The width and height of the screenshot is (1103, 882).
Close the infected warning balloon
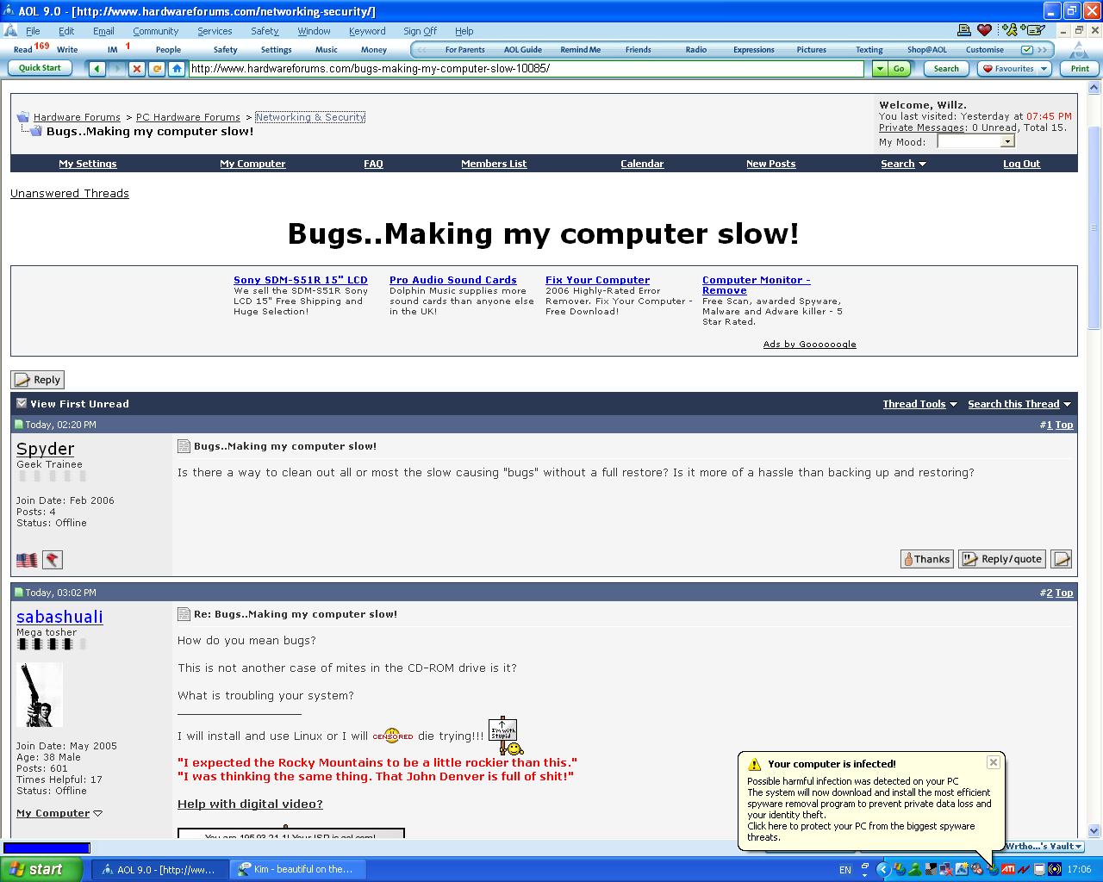[994, 762]
